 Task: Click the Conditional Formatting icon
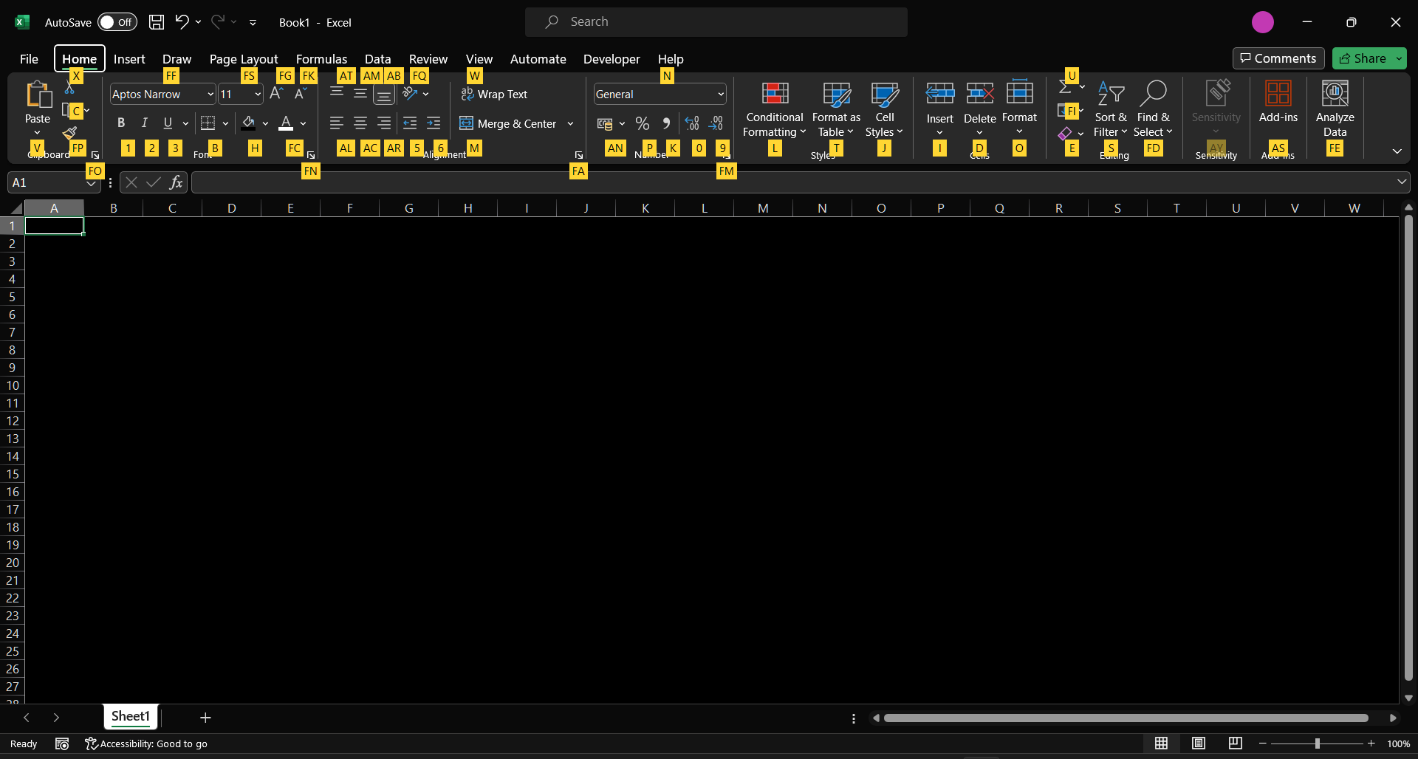[774, 95]
